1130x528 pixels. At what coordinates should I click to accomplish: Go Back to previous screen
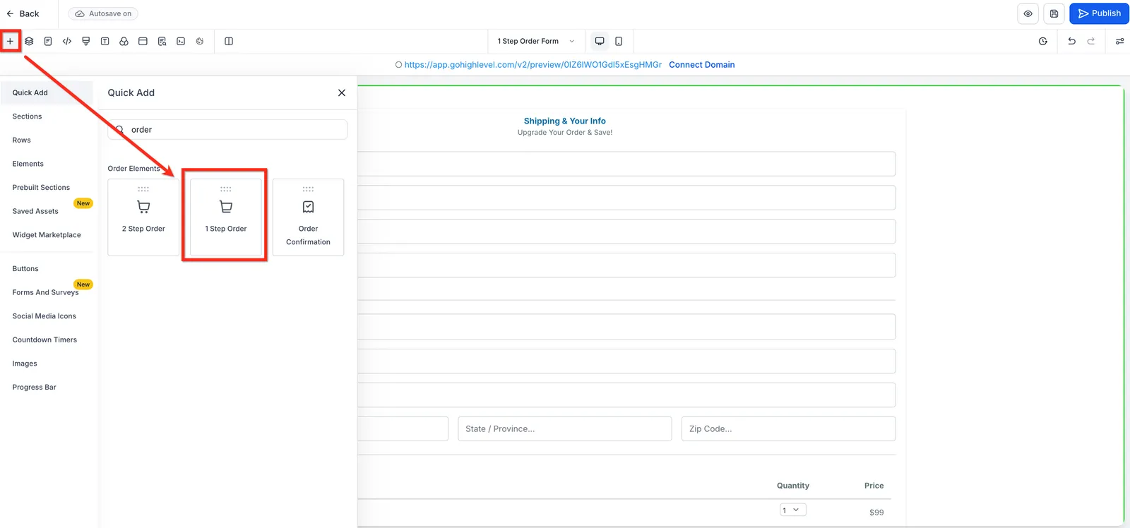point(23,13)
